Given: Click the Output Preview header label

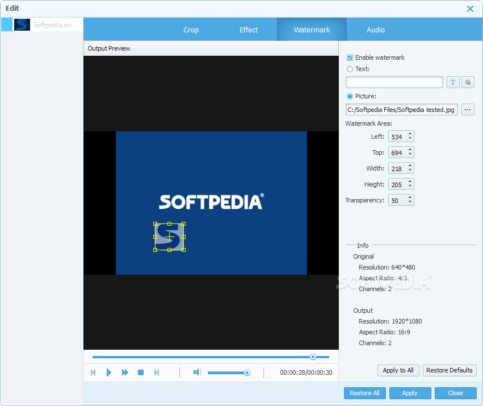Looking at the screenshot, I should pos(109,48).
